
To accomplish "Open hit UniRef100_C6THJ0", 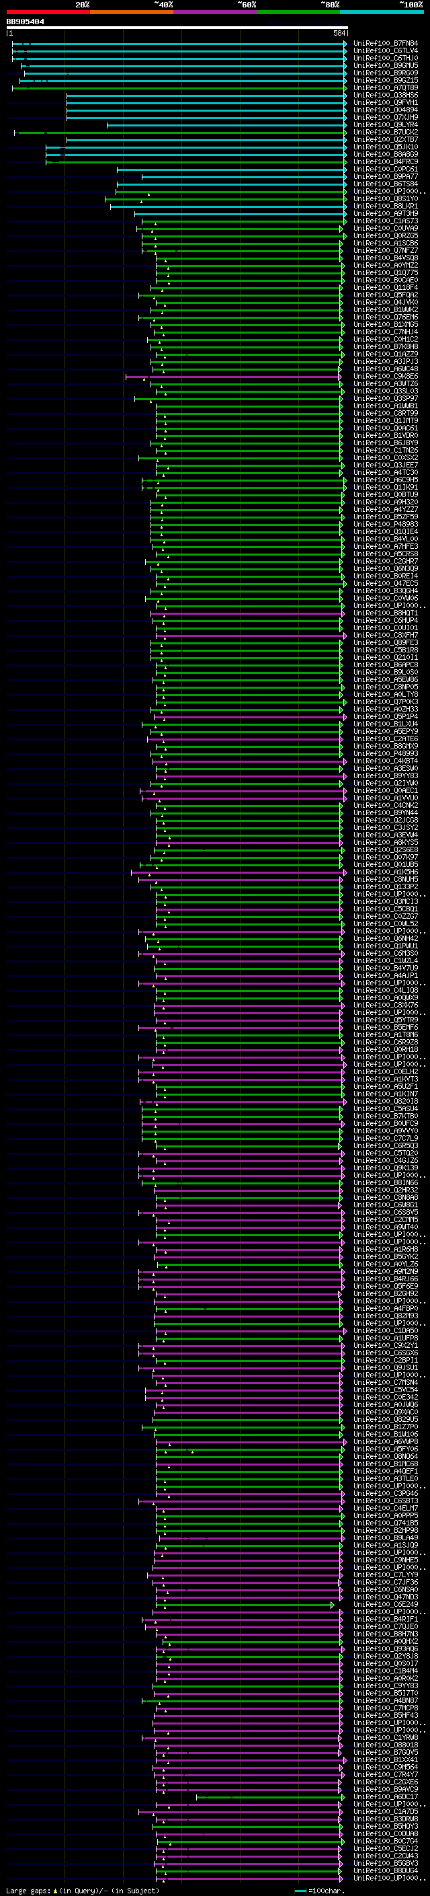I will [x=386, y=58].
